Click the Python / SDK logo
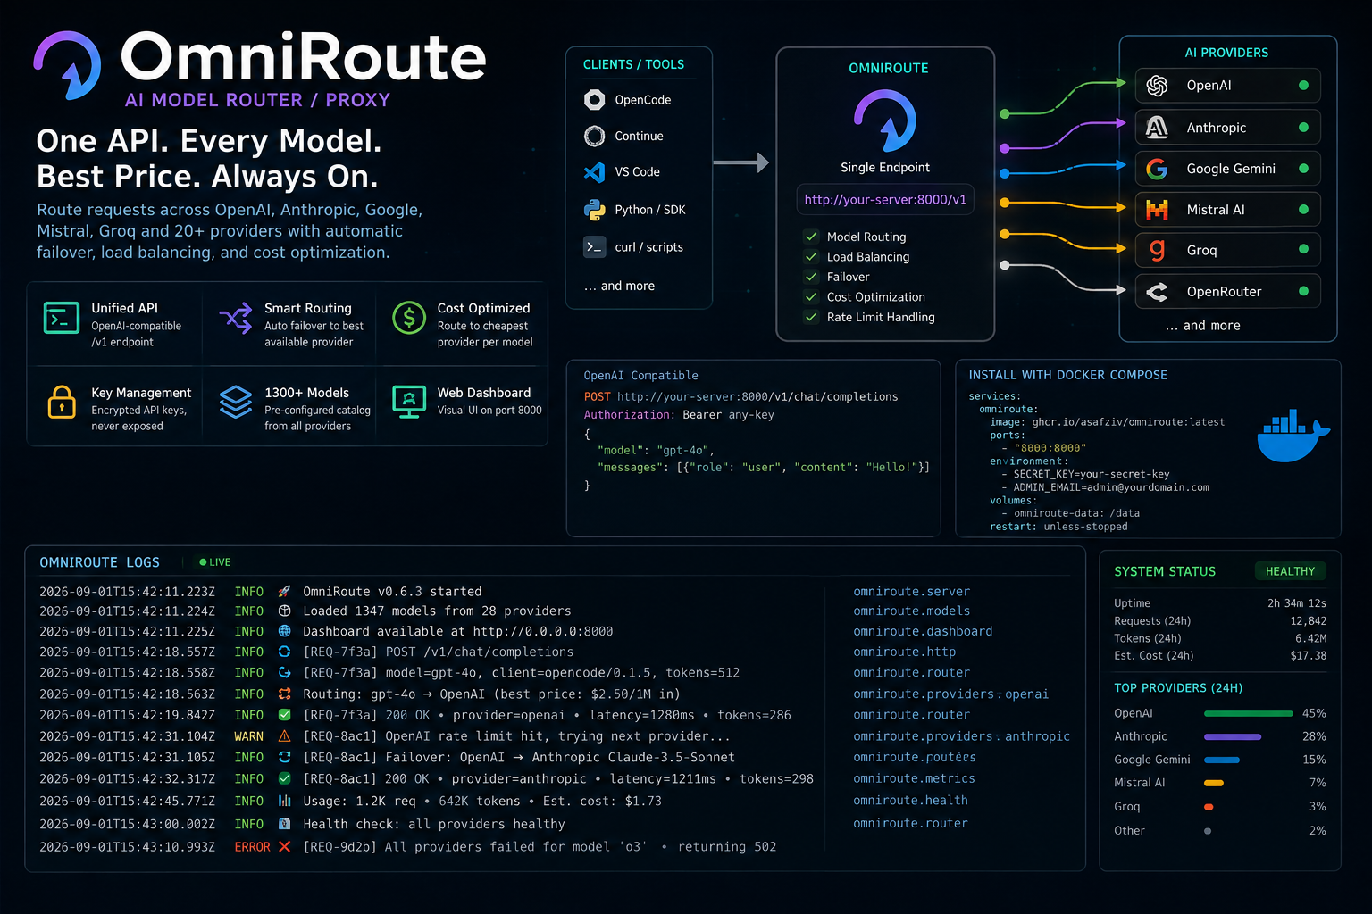 pos(594,210)
